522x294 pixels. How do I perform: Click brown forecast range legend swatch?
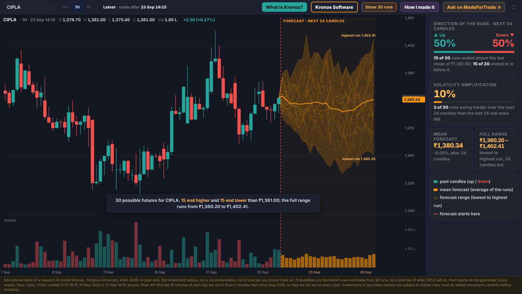pos(436,198)
